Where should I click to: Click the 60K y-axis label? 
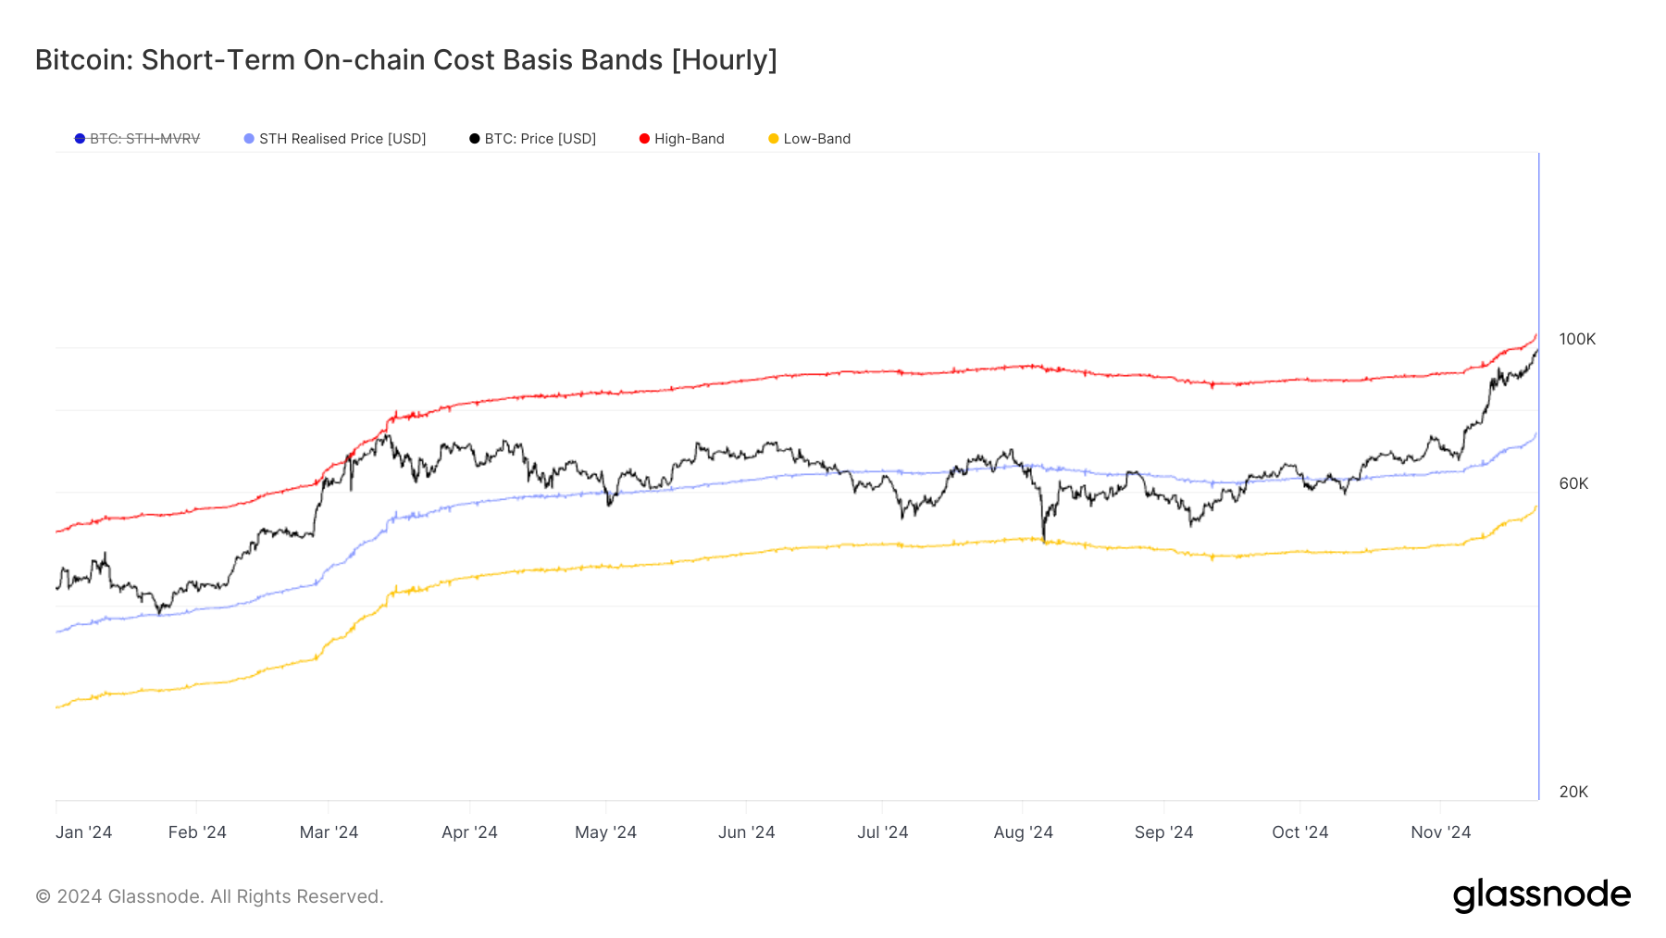point(1573,483)
